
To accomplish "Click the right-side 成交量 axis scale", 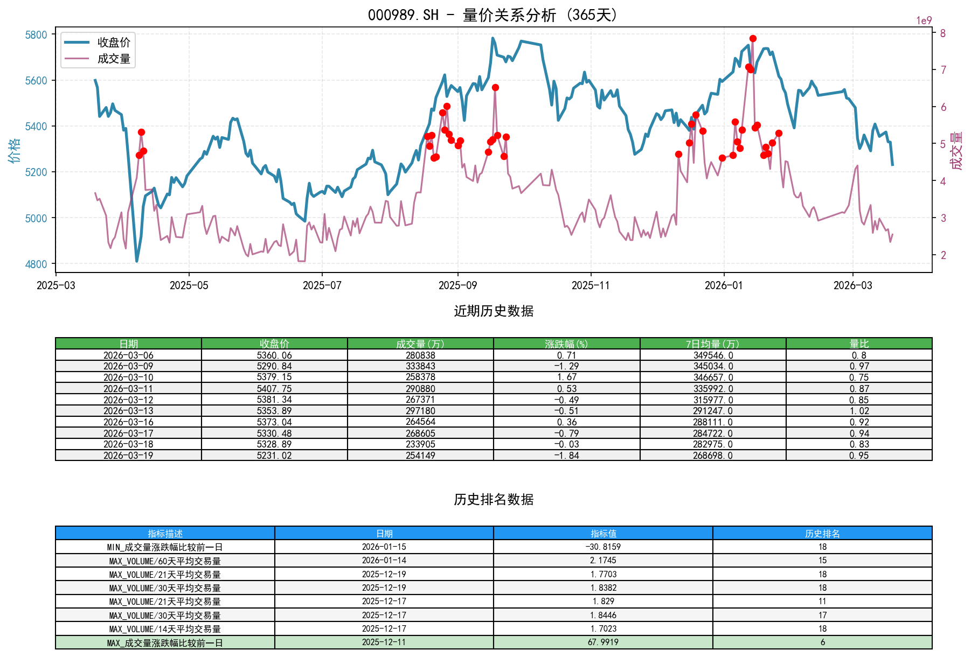I will tap(955, 151).
